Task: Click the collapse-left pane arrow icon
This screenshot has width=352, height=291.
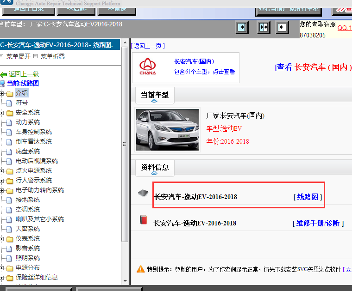Action: point(282,27)
